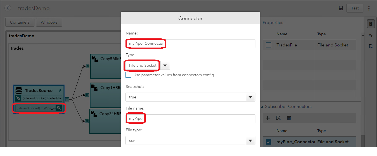
Task: Open the connector Type dropdown
Action: (165, 66)
